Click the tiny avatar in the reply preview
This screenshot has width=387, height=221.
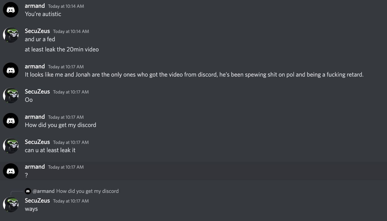pyautogui.click(x=28, y=191)
